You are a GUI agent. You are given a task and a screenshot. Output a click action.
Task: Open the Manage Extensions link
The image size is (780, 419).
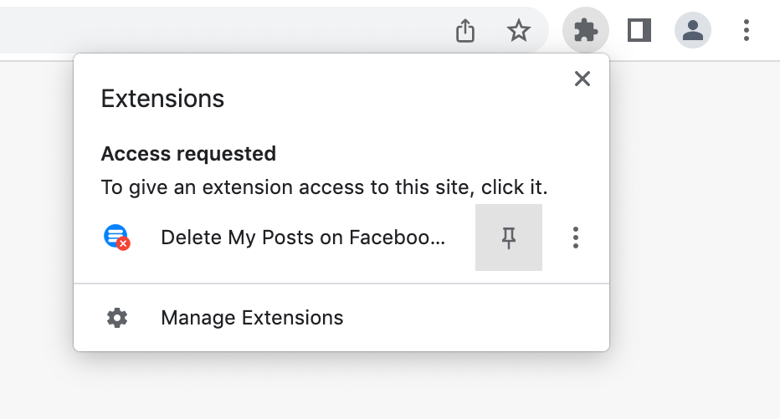pos(252,318)
